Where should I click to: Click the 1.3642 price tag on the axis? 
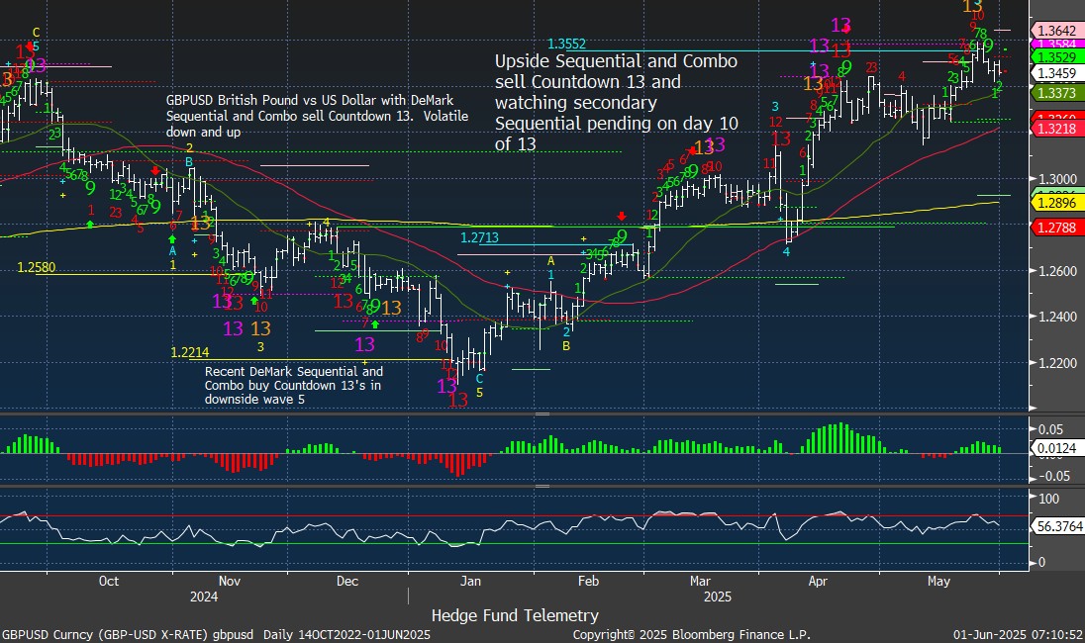(x=1057, y=31)
